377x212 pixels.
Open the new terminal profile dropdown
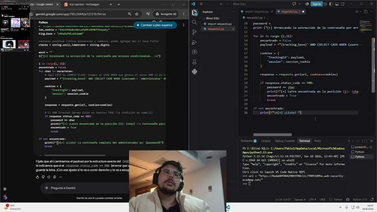coord(353,141)
